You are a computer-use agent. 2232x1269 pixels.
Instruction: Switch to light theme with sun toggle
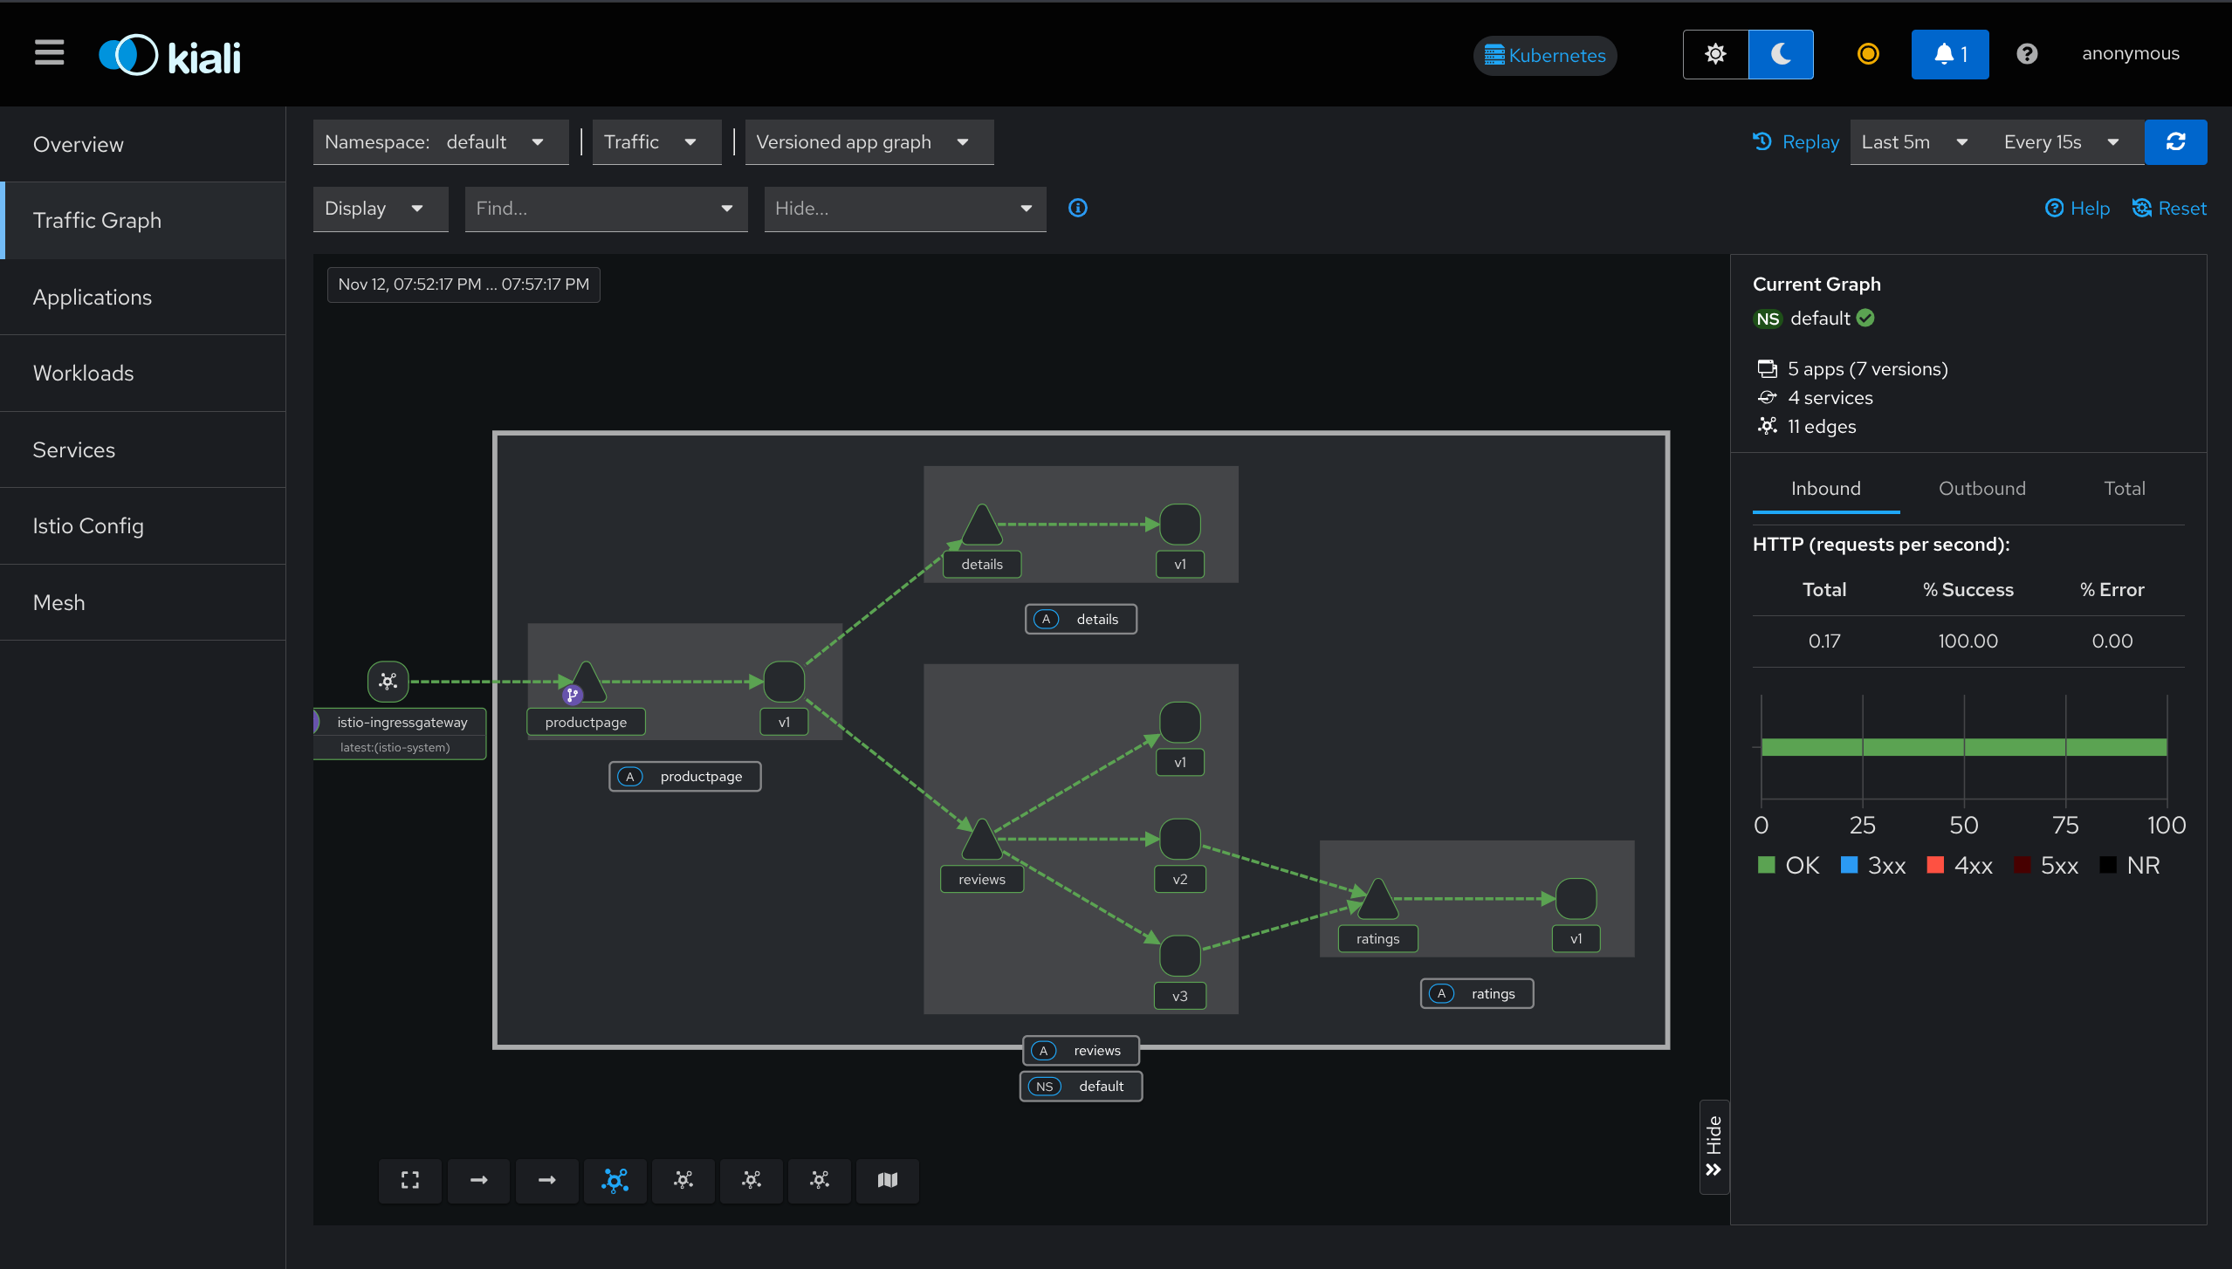[1714, 53]
